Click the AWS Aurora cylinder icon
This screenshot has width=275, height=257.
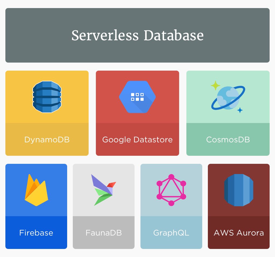[x=239, y=190]
